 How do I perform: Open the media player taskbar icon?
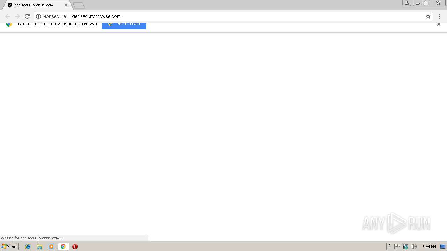[x=51, y=246]
